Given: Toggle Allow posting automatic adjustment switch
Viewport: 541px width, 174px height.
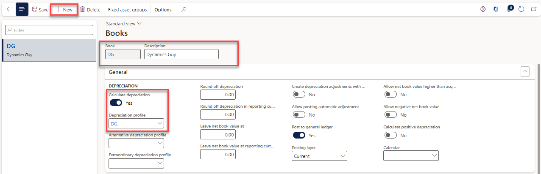Looking at the screenshot, I should tap(299, 115).
